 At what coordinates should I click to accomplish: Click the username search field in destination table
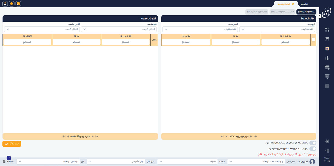[x=126, y=42]
